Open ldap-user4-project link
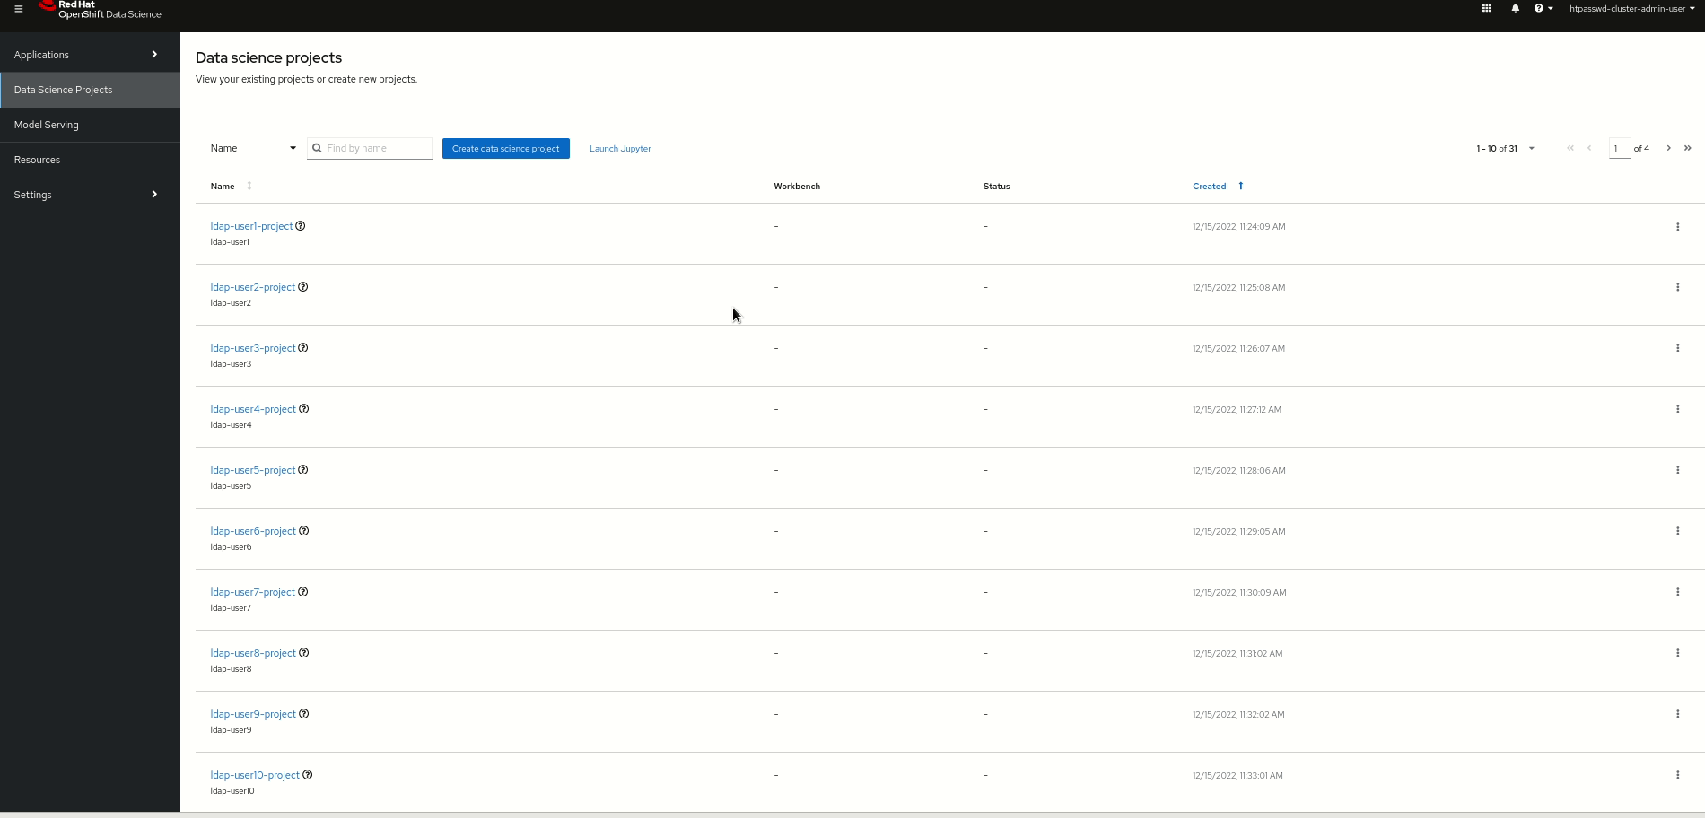 [253, 409]
